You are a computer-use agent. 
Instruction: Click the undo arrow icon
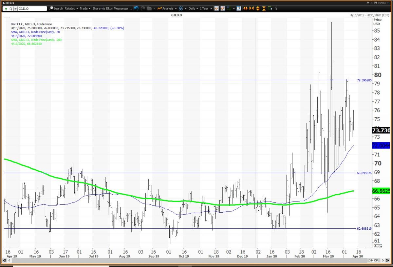coord(136,9)
